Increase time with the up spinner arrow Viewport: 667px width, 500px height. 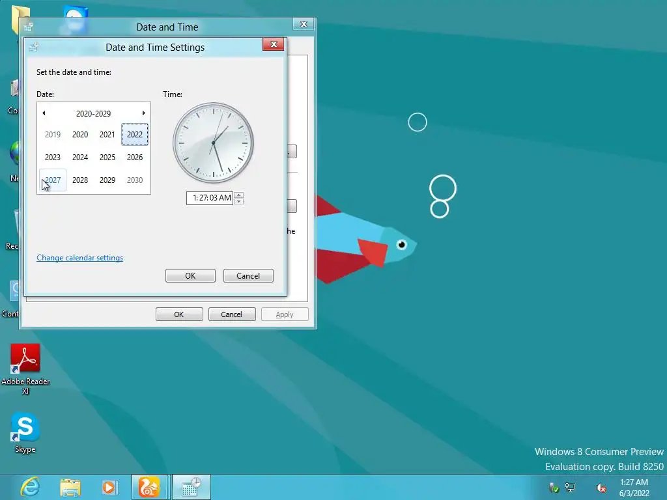(x=238, y=195)
